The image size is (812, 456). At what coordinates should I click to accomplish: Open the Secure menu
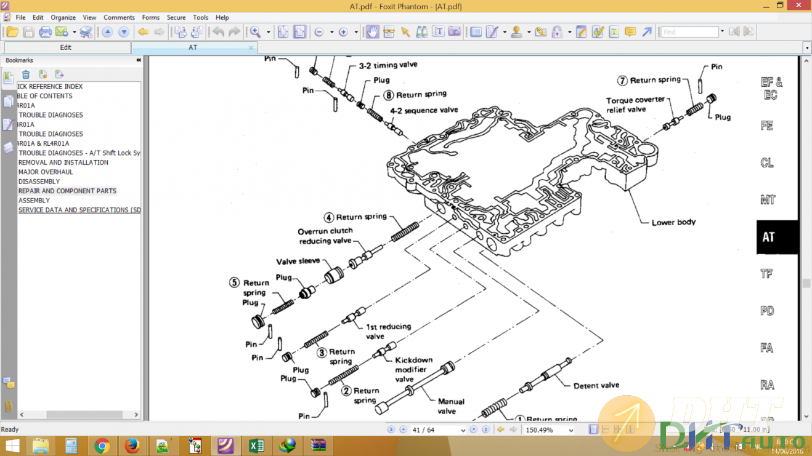tap(176, 17)
